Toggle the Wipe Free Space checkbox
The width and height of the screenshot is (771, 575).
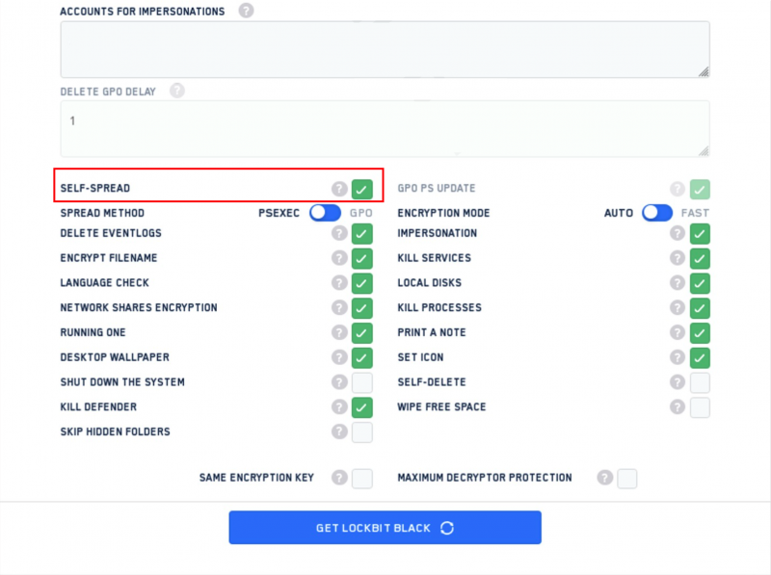tap(701, 407)
